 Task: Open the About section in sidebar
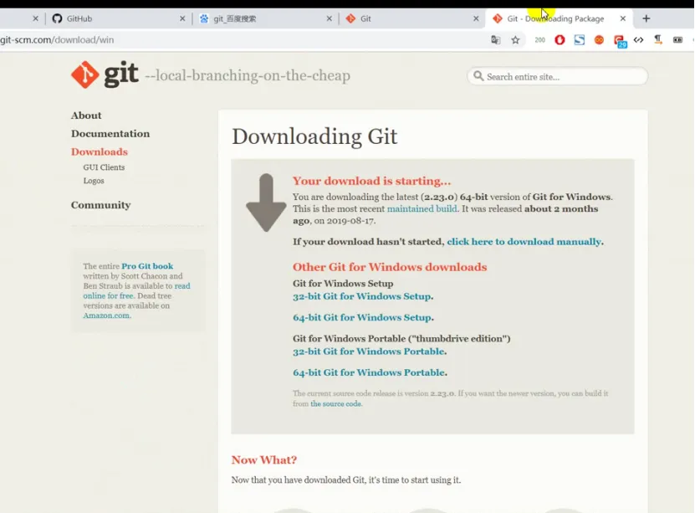point(86,115)
